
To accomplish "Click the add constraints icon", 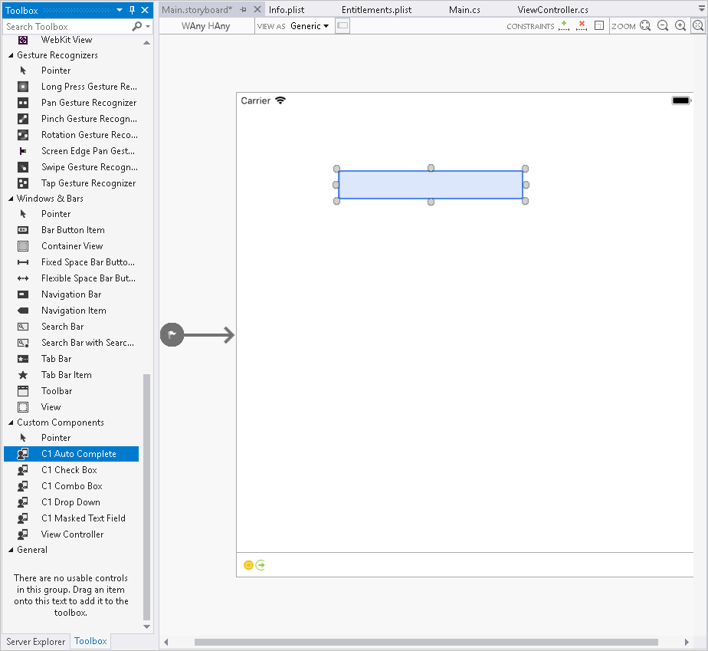I will click(x=565, y=26).
